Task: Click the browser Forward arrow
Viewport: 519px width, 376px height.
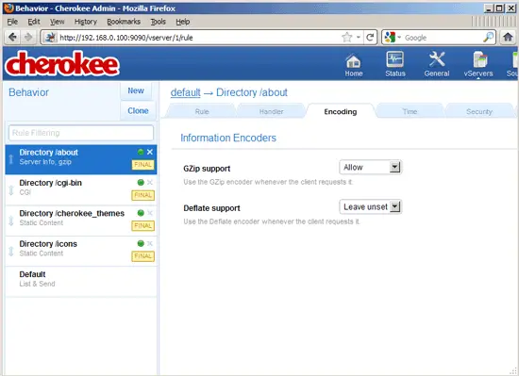Action: click(x=28, y=37)
